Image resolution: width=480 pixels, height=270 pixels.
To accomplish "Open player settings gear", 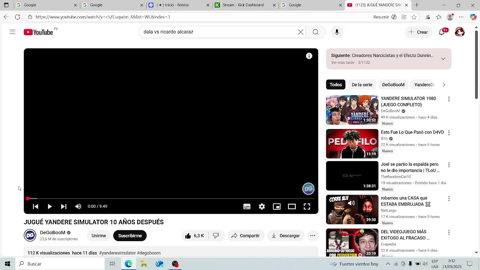I will (x=262, y=206).
